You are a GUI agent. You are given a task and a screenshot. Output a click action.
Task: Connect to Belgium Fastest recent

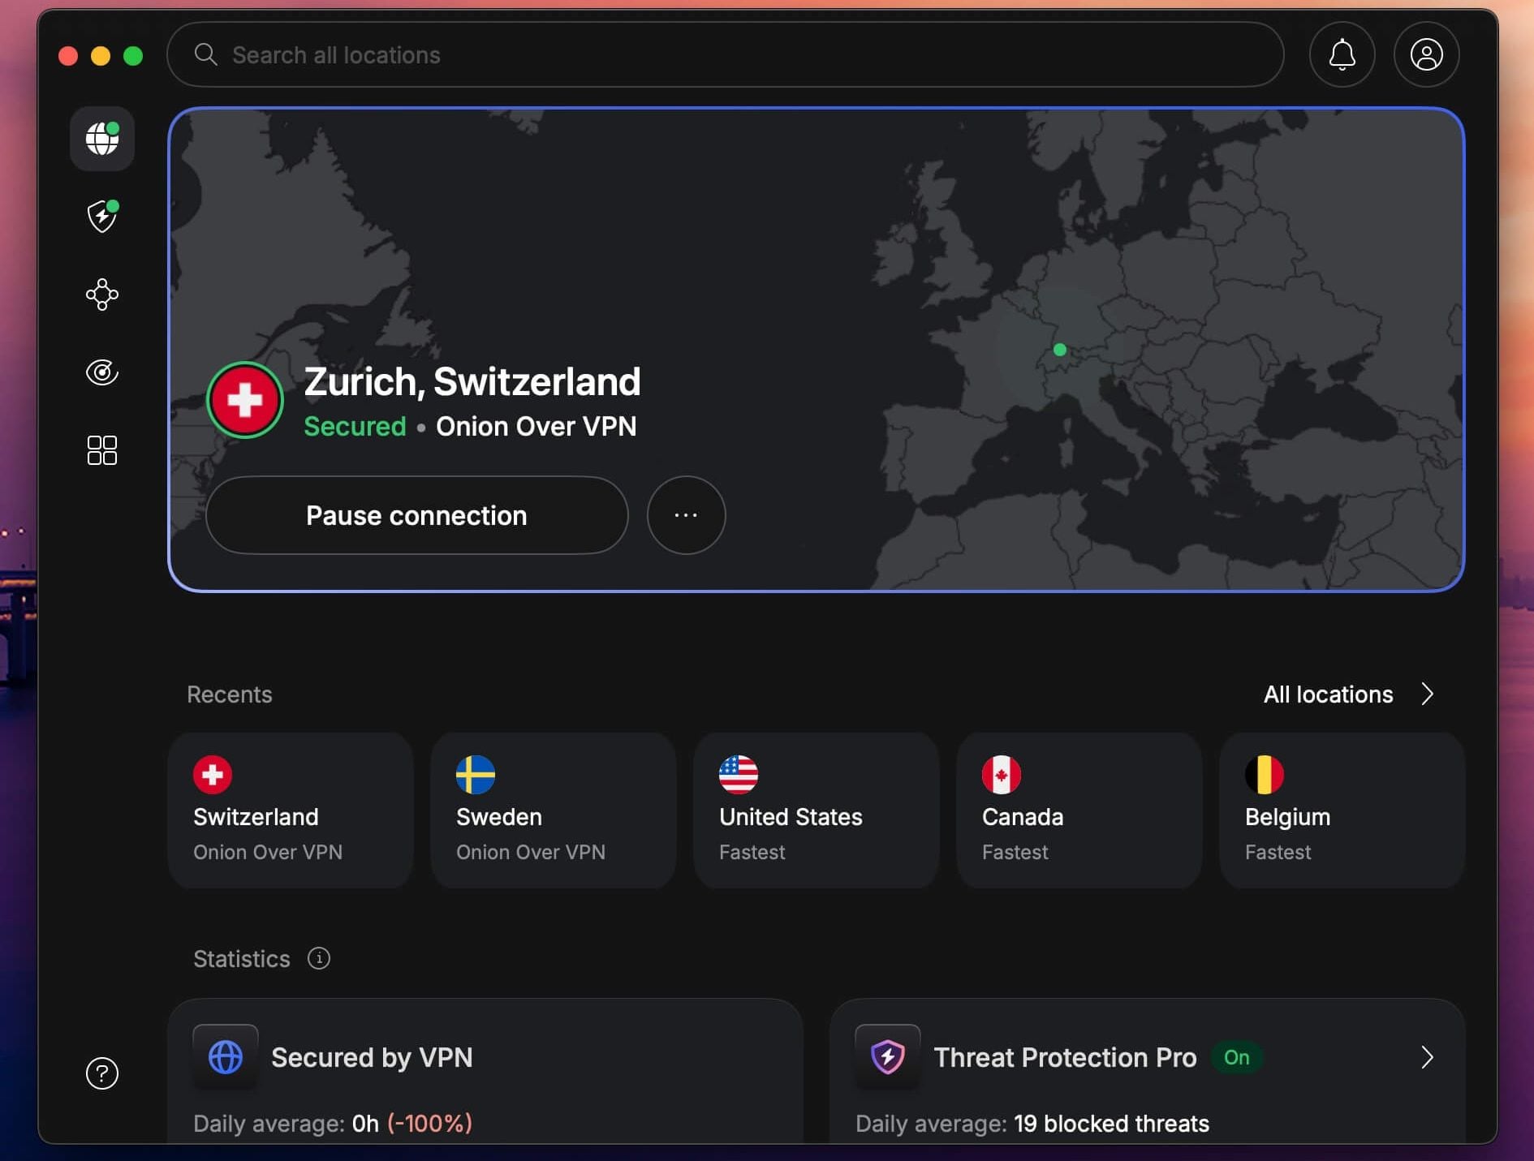click(1342, 810)
